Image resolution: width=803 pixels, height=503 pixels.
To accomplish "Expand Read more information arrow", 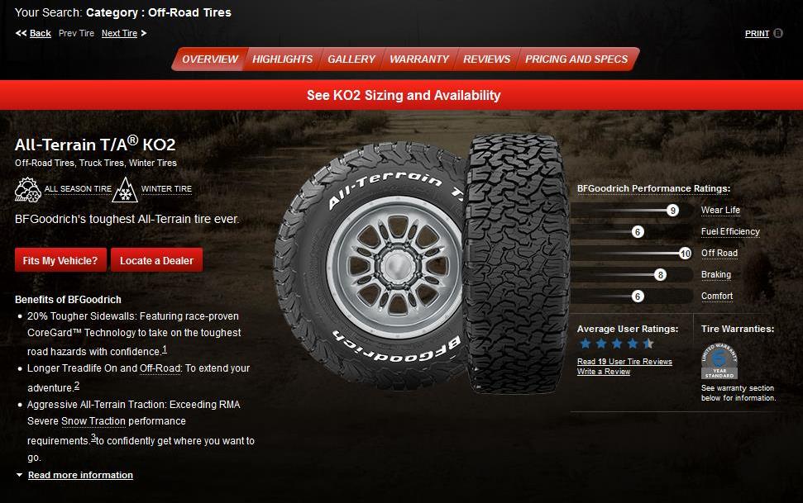I will coord(20,475).
